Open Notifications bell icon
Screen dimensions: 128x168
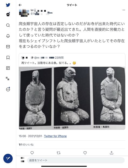8,36
